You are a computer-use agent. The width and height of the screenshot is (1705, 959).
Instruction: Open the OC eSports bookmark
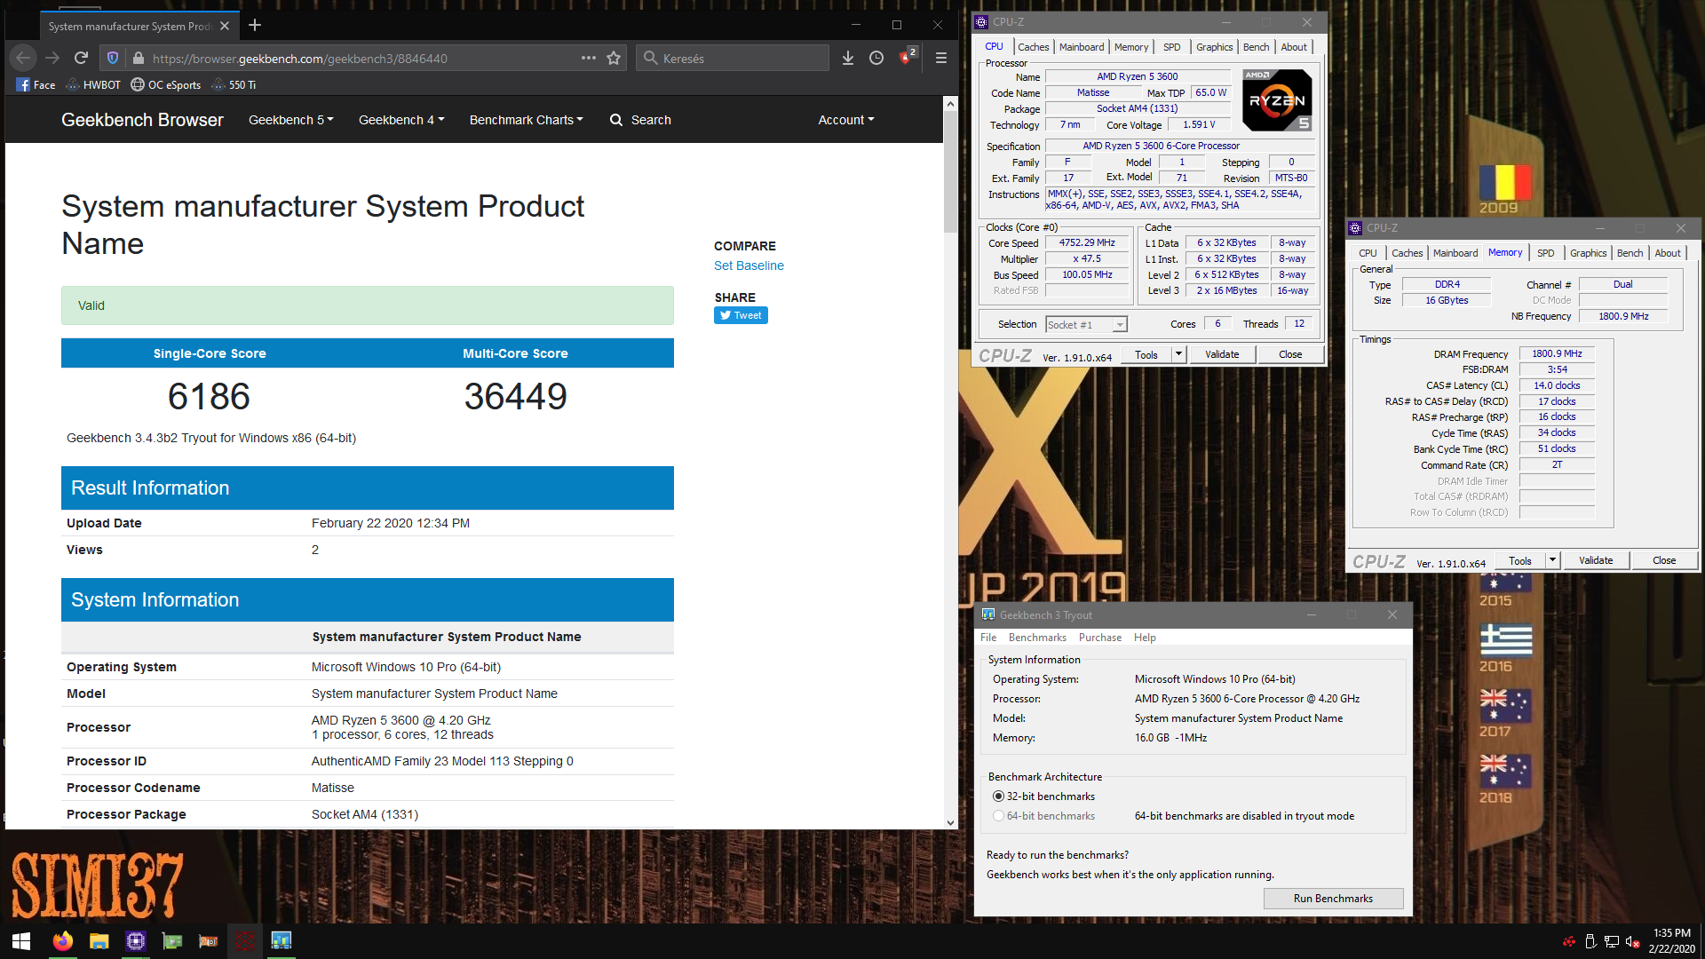[166, 85]
